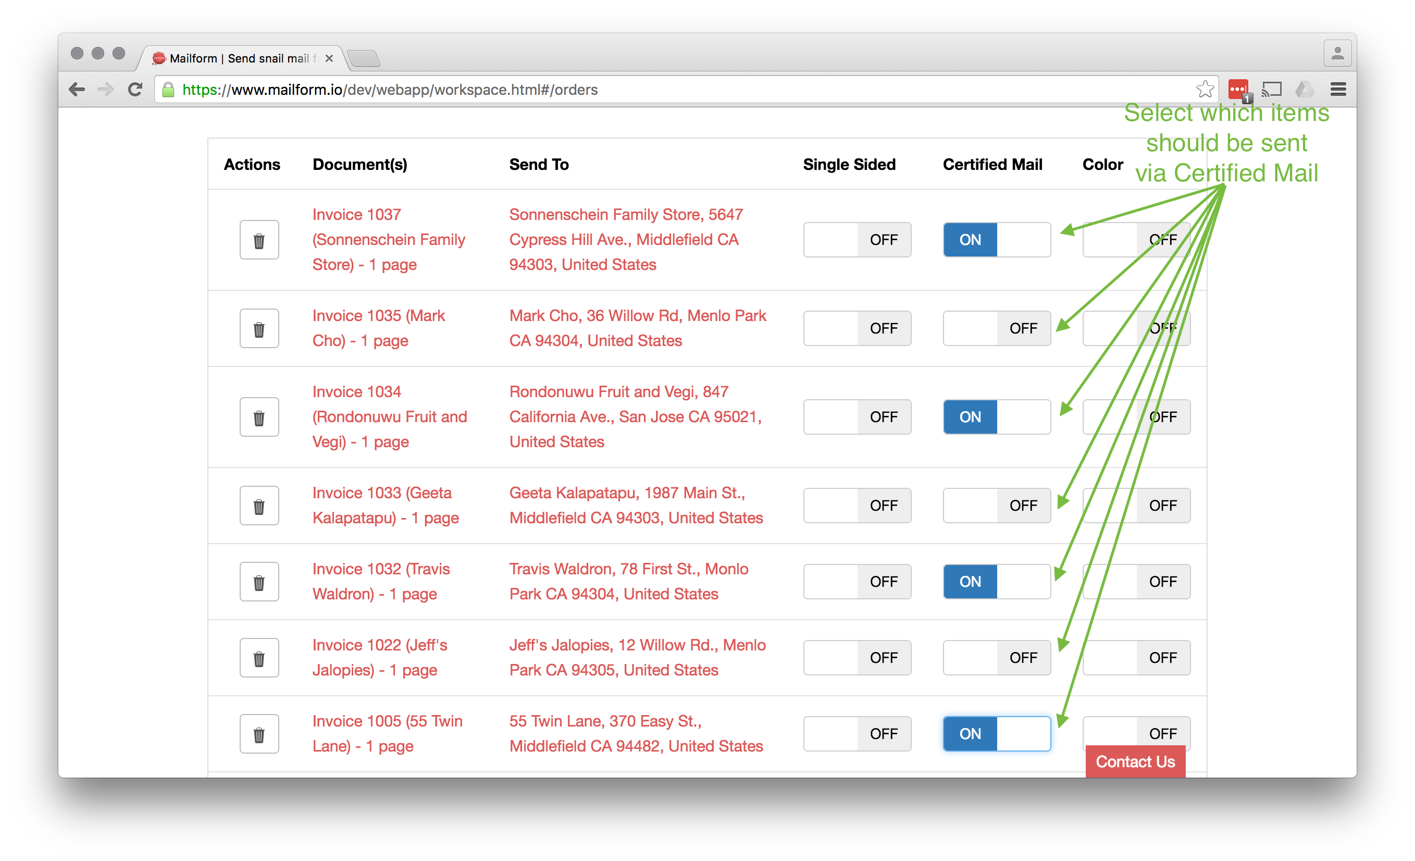Delete Invoice 1022 Jeff's Jalopies order
This screenshot has height=861, width=1415.
(259, 658)
